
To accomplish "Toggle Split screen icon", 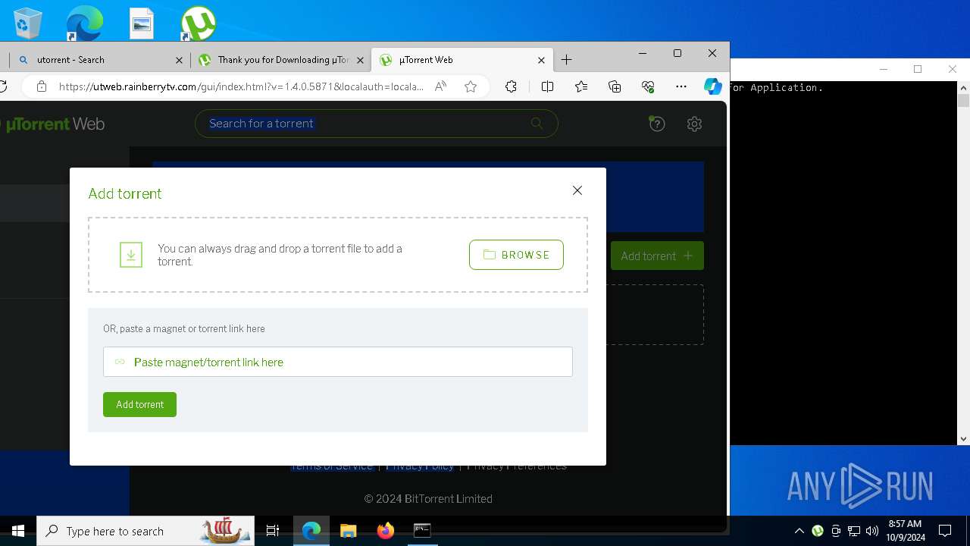I will [x=547, y=86].
